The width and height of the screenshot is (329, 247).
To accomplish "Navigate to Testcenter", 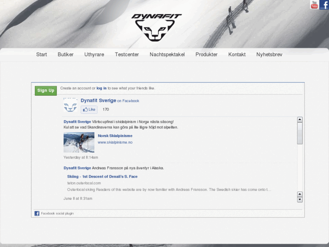I will point(127,54).
